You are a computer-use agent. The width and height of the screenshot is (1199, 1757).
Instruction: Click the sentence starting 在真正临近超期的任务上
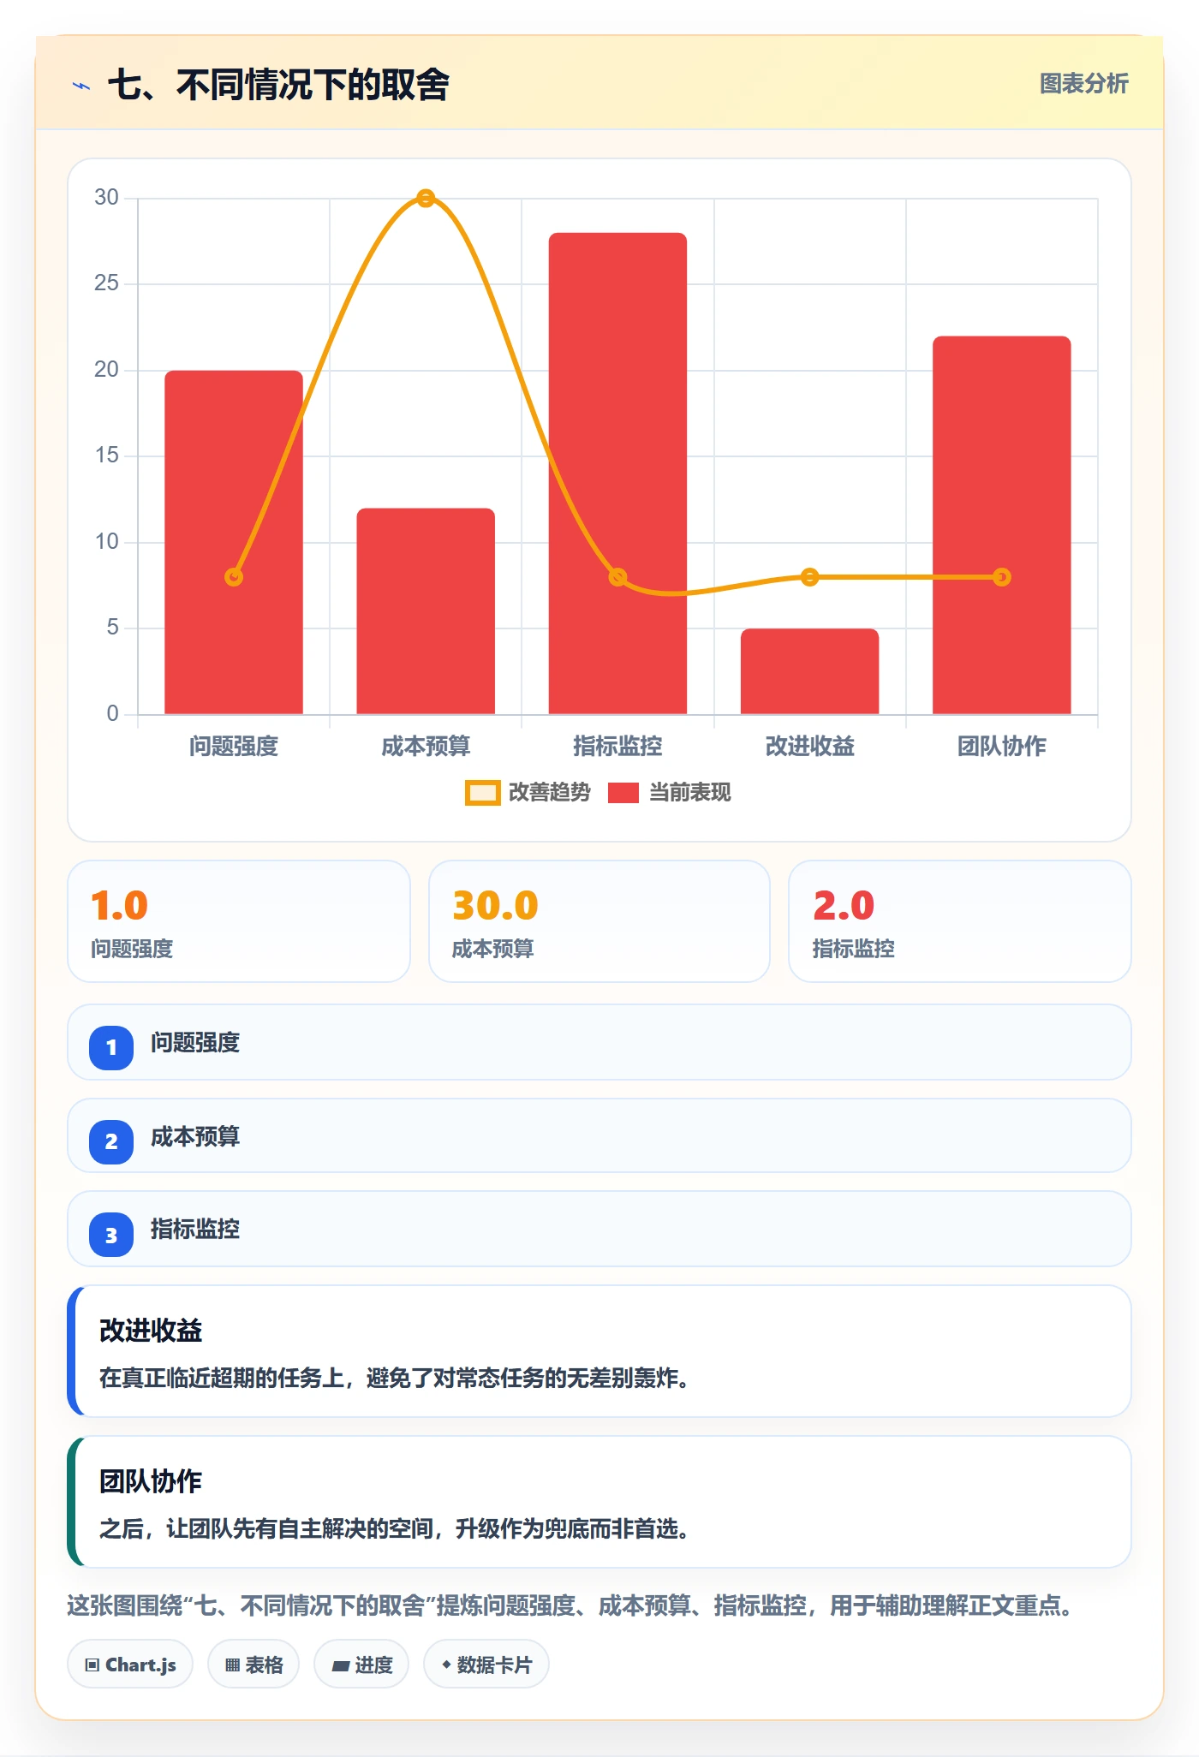click(395, 1378)
